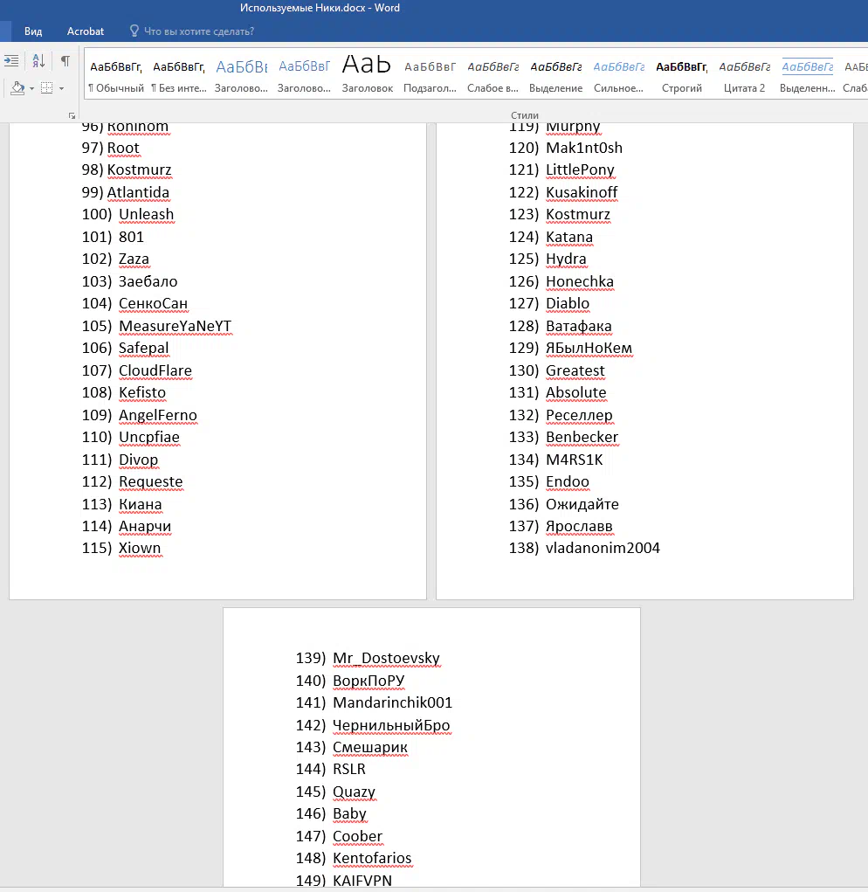Click list entry 114) Анарчи
The height and width of the screenshot is (892, 868).
tap(127, 526)
